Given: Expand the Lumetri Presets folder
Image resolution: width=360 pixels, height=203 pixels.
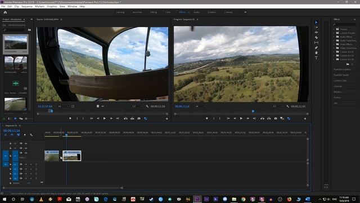Looking at the screenshot, I should (334, 33).
